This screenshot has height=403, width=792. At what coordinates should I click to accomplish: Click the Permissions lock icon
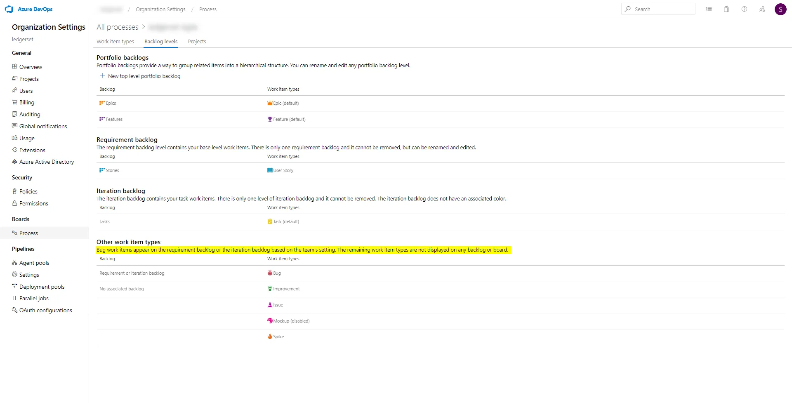(15, 203)
